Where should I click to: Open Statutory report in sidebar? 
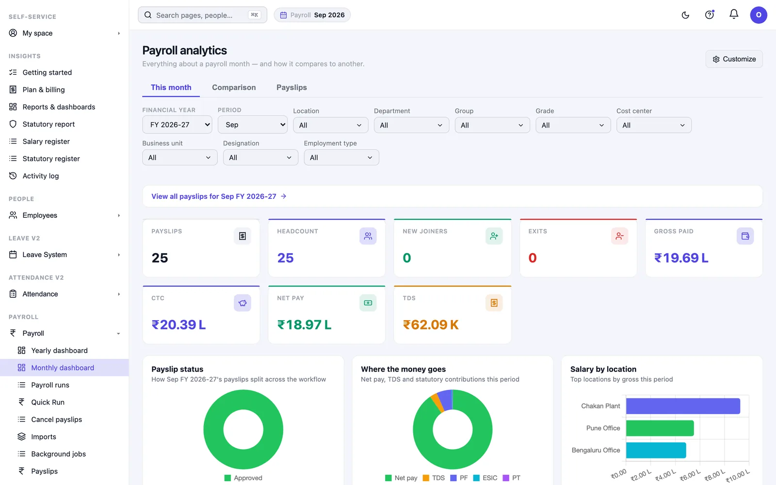[x=64, y=124]
